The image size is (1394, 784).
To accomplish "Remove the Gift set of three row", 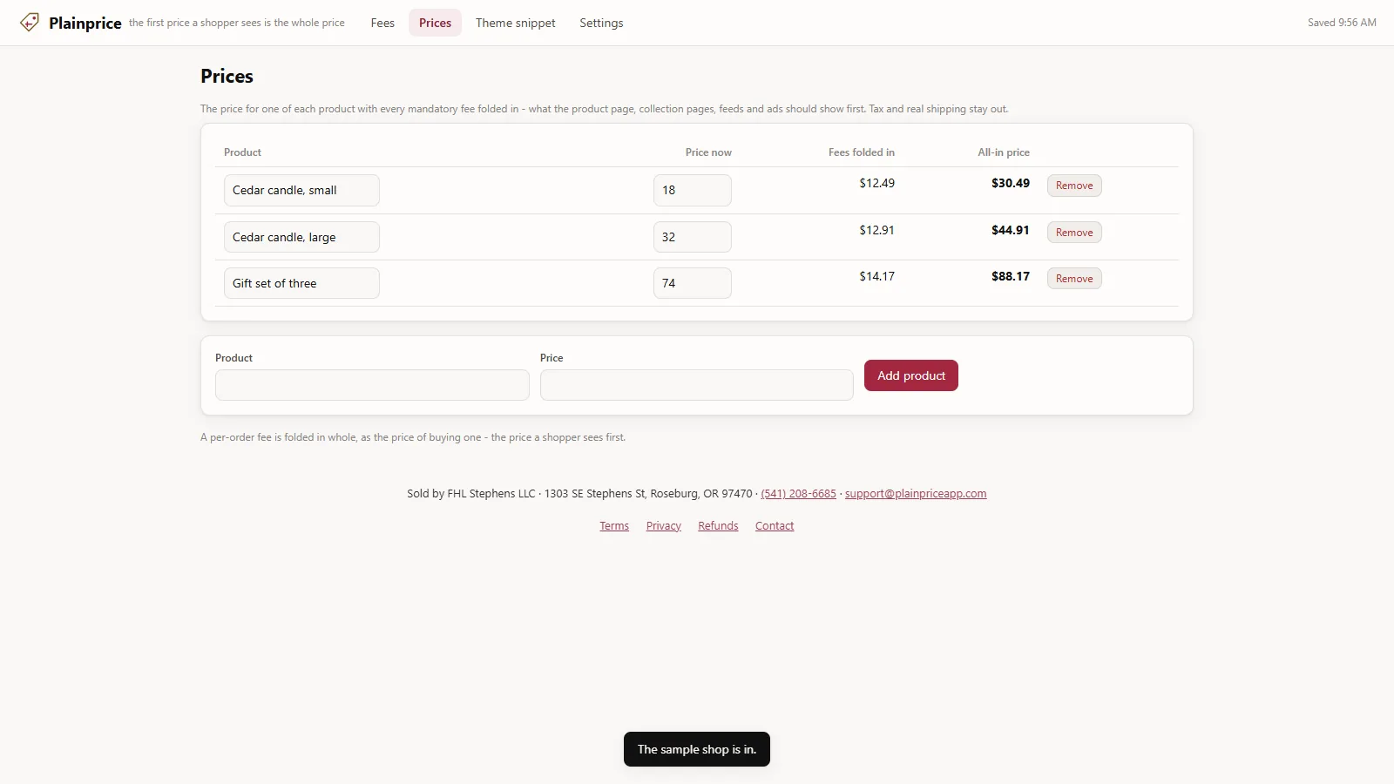I will (x=1074, y=279).
